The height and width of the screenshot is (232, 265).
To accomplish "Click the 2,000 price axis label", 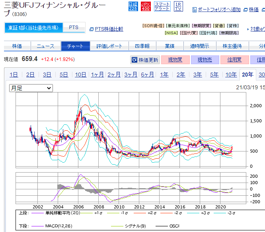I will tap(256, 106).
